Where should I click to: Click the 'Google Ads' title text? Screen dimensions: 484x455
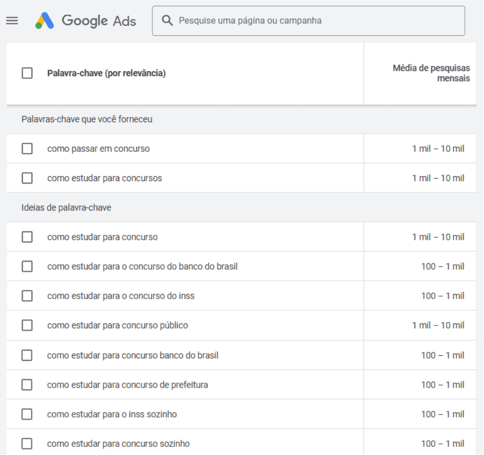tap(99, 21)
